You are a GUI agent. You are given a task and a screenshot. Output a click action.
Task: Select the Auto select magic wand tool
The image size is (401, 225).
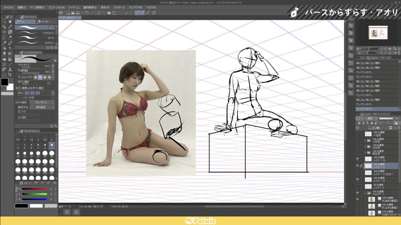pyautogui.click(x=10, y=37)
